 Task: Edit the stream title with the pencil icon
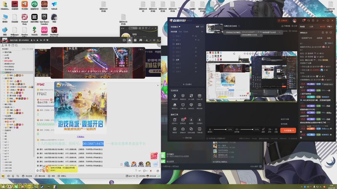coord(239,26)
